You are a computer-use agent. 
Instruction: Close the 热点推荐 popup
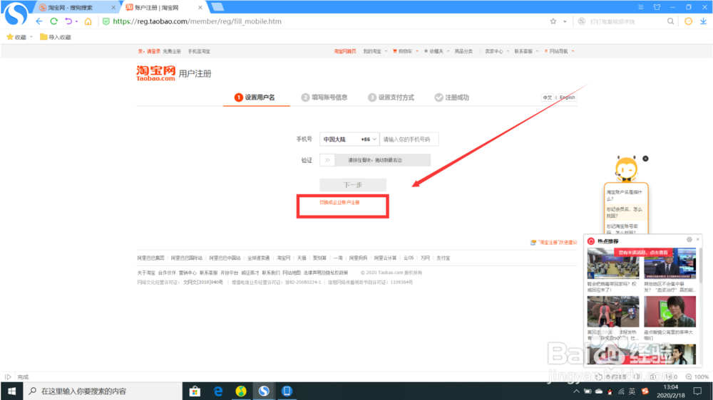(x=698, y=240)
